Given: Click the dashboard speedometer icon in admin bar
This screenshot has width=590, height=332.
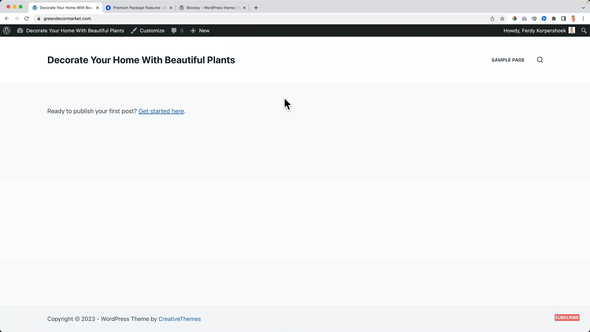Looking at the screenshot, I should click(20, 30).
